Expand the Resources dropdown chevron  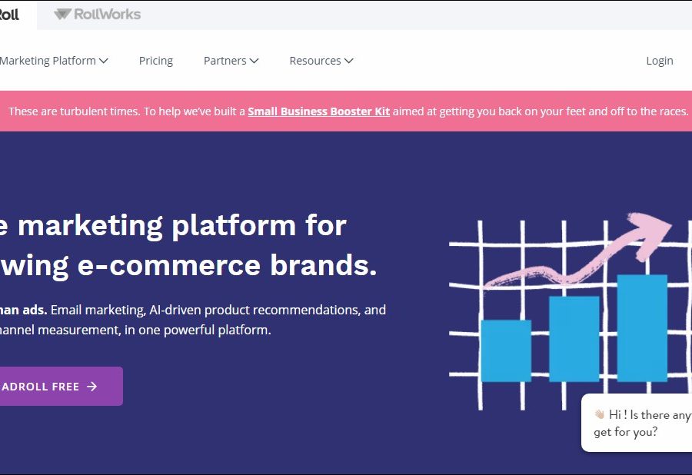tap(348, 61)
